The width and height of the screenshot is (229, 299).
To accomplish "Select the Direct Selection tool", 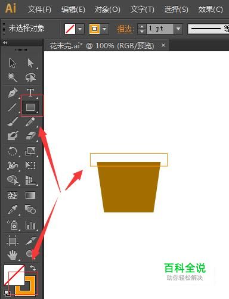I will pos(30,63).
